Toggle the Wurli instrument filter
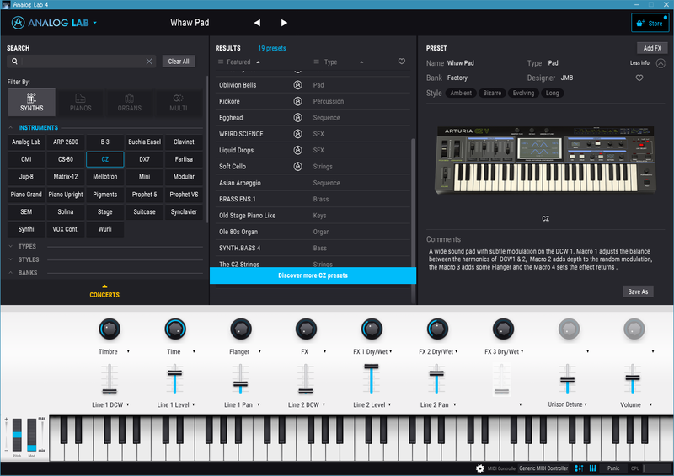This screenshot has height=476, width=674. [104, 229]
